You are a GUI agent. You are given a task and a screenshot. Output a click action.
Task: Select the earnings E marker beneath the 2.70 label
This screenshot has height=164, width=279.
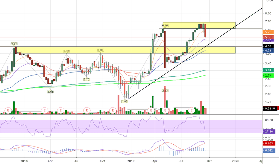tap(87, 110)
